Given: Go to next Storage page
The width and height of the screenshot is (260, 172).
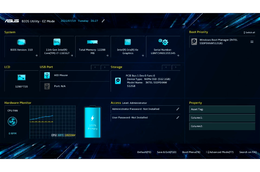Looking at the screenshot, I should tap(176, 67).
